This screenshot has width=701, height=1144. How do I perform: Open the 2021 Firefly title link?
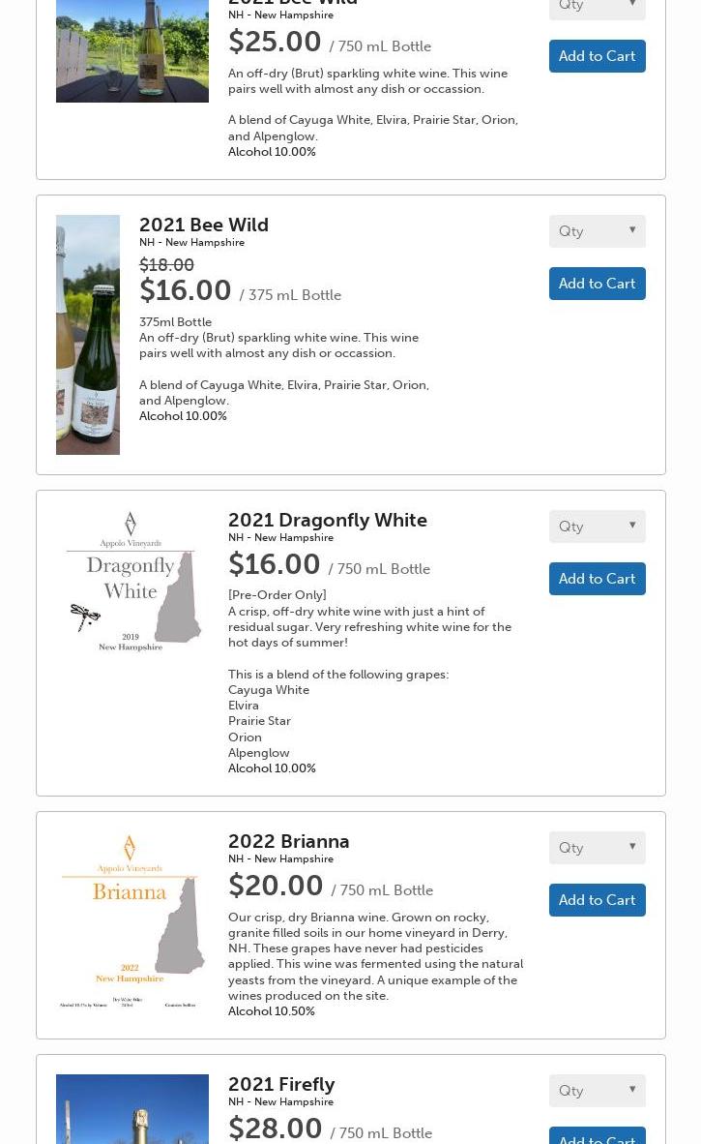click(x=281, y=1084)
